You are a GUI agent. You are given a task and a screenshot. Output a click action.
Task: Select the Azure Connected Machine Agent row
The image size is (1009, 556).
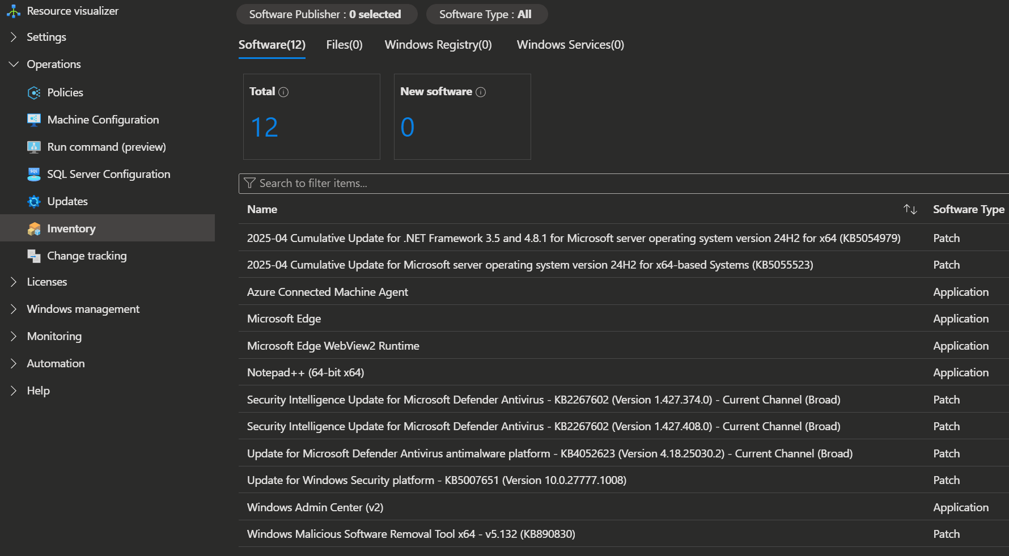click(x=624, y=292)
